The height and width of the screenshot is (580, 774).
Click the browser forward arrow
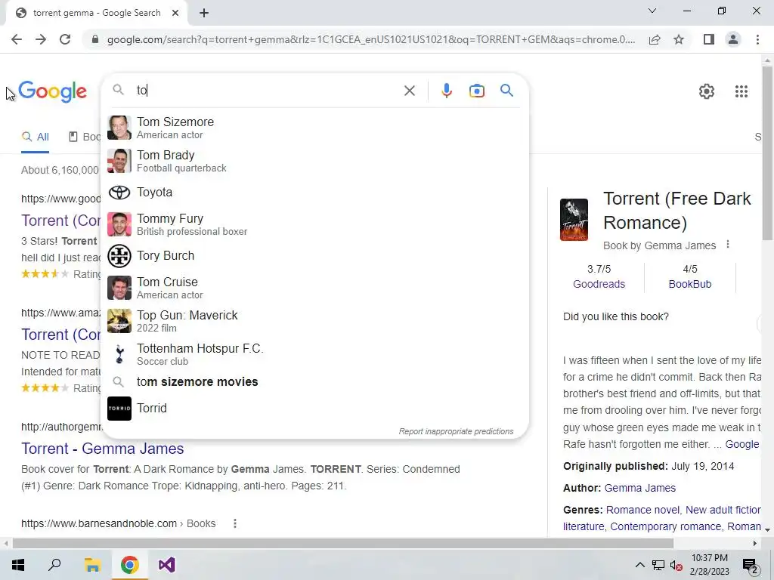pos(41,39)
